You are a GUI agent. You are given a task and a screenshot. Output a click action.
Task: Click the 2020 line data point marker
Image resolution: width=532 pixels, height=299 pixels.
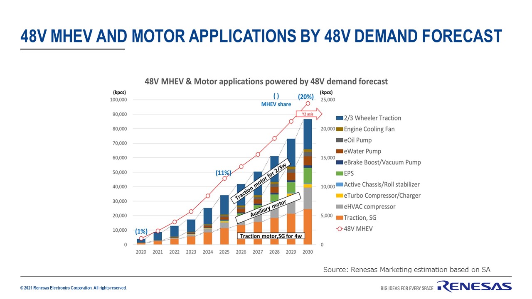141,238
